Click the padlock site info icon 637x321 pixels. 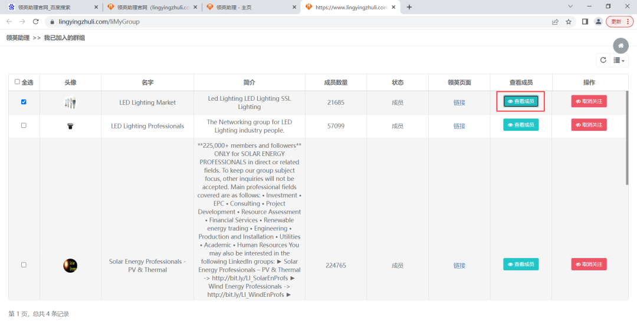(x=51, y=22)
